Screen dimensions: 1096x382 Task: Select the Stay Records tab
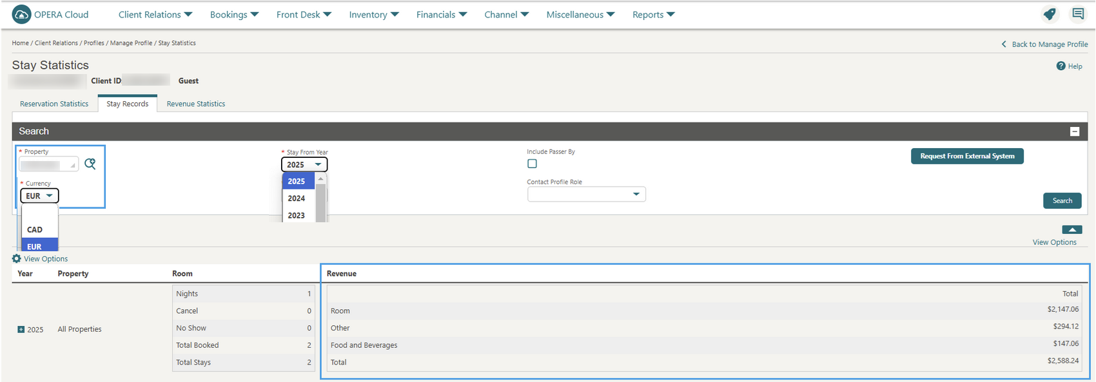tap(128, 104)
